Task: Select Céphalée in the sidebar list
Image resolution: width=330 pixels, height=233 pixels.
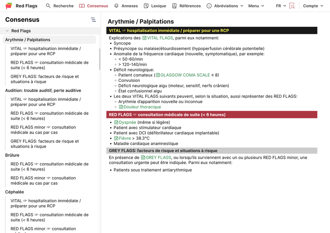Action: pyautogui.click(x=14, y=192)
